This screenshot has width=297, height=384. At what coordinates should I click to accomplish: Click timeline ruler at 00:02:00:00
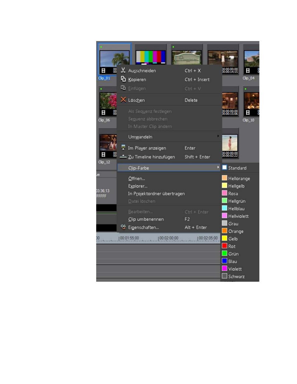(169, 238)
